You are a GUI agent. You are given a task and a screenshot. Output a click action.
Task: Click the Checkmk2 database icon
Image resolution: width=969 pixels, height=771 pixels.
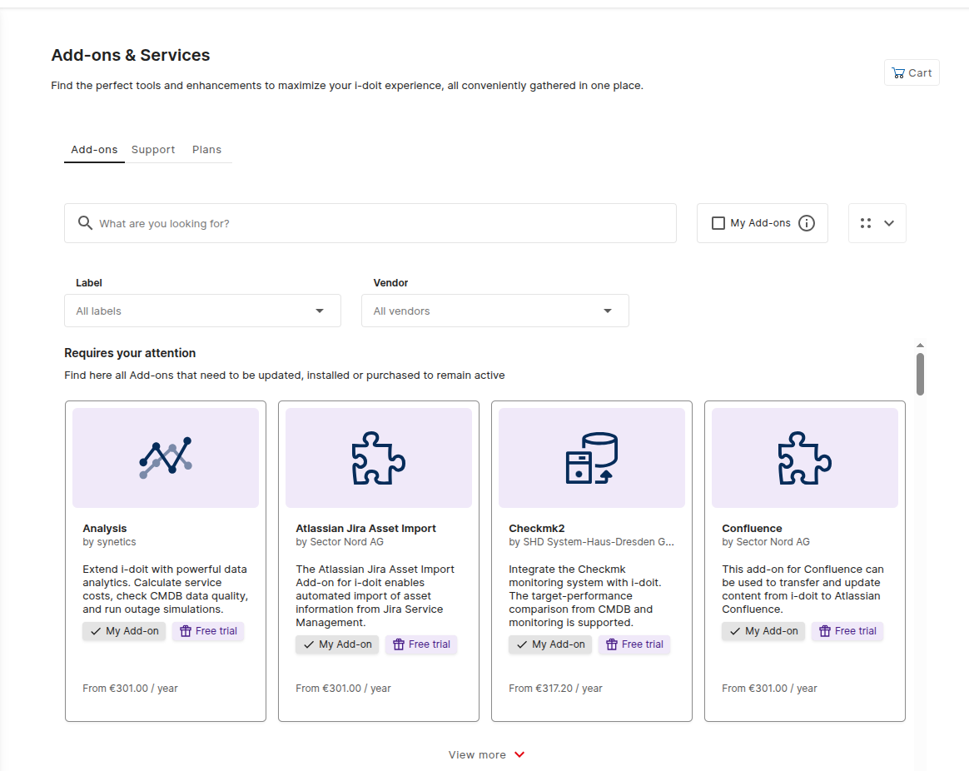tap(591, 458)
